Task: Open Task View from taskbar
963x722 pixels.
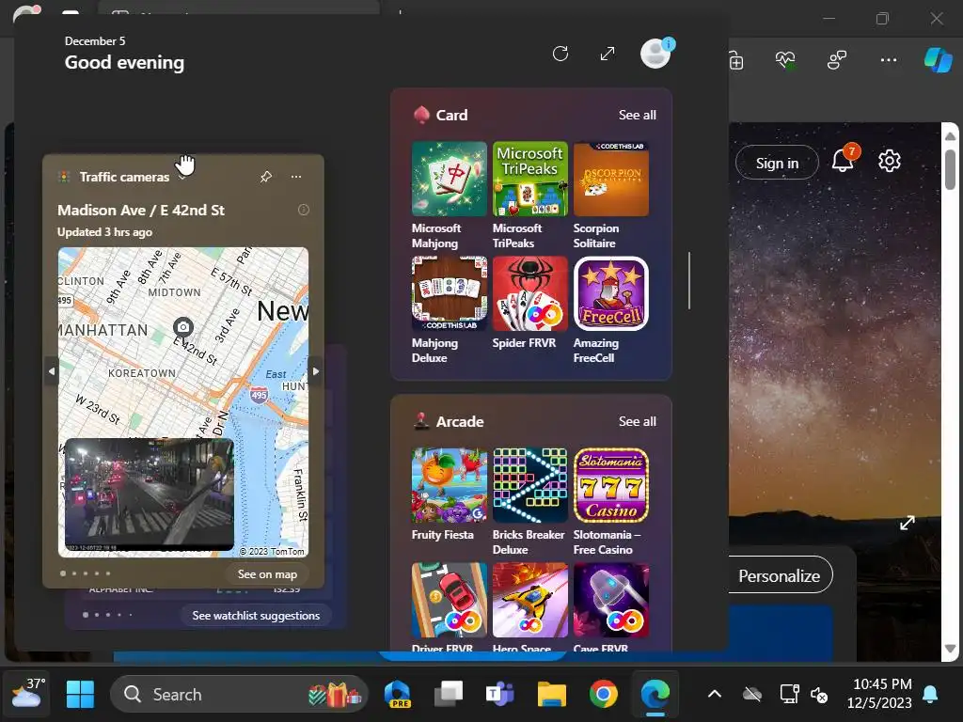Action: point(449,695)
